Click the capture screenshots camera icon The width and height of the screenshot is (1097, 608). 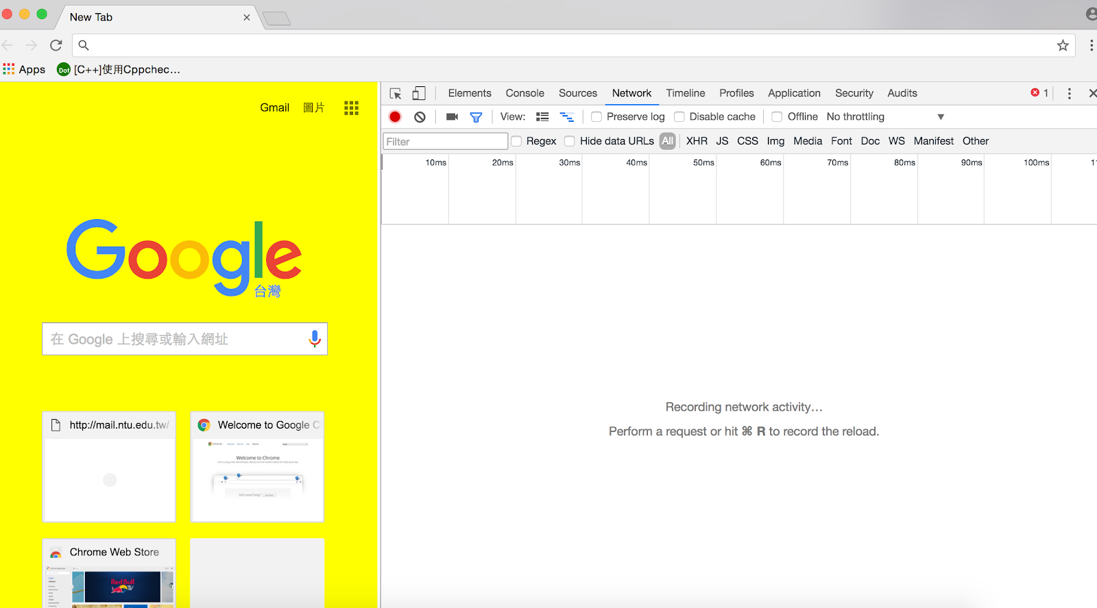pyautogui.click(x=452, y=117)
